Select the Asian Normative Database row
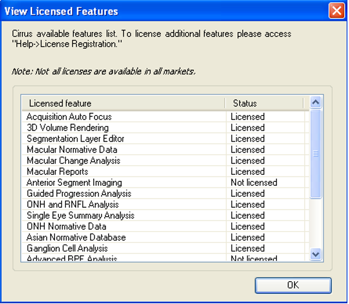 point(165,238)
